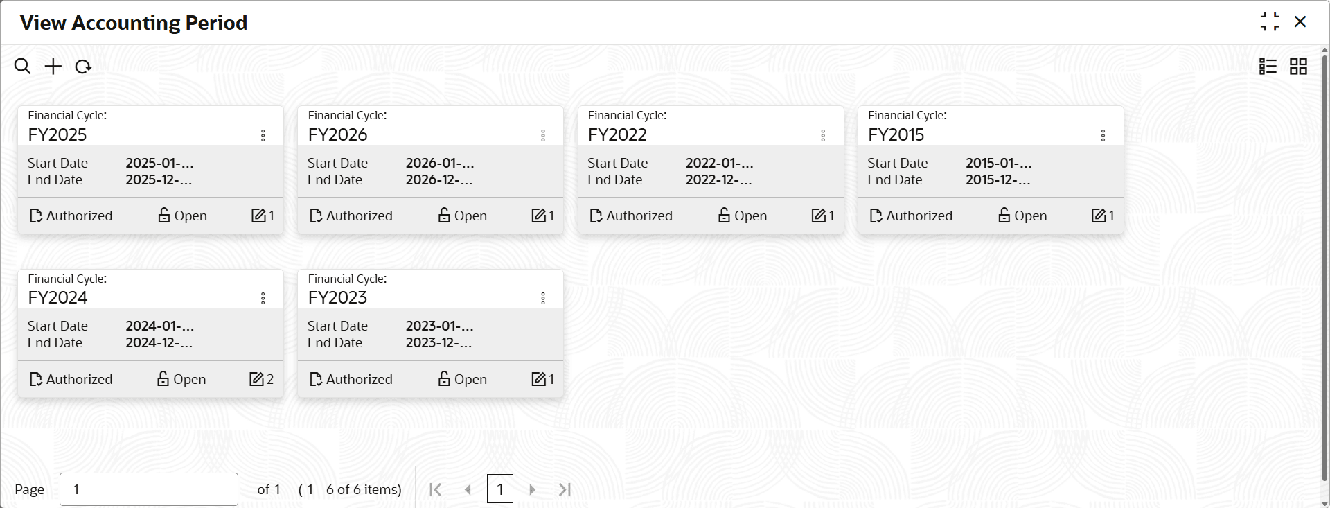Go to the next page
1330x508 pixels.
click(532, 489)
